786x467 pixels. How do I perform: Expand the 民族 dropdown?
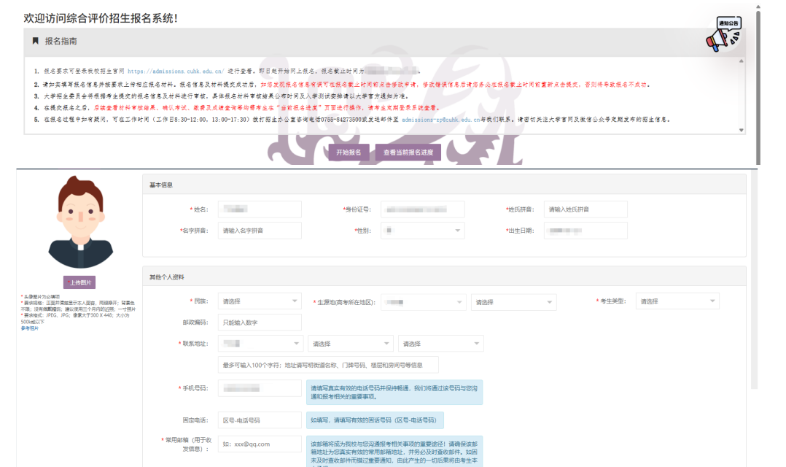pyautogui.click(x=259, y=301)
